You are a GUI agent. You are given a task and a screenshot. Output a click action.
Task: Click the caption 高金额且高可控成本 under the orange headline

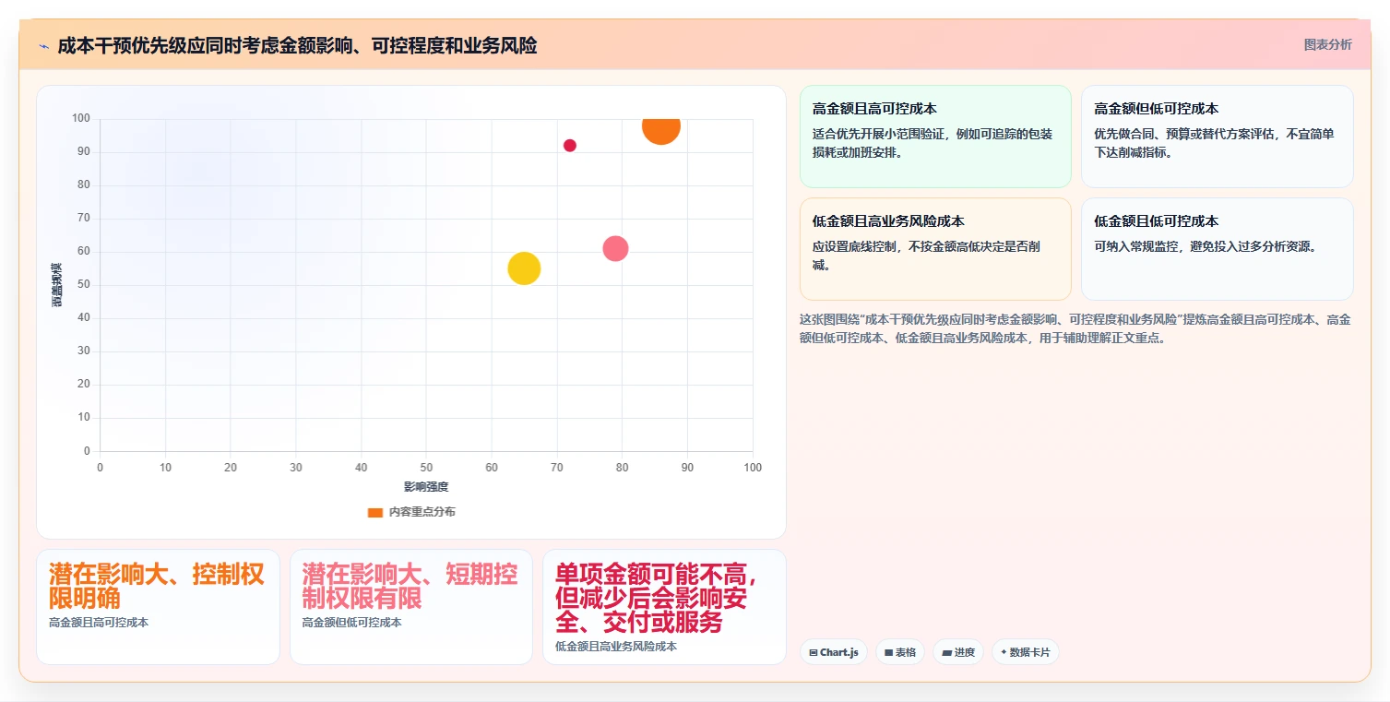pyautogui.click(x=99, y=623)
